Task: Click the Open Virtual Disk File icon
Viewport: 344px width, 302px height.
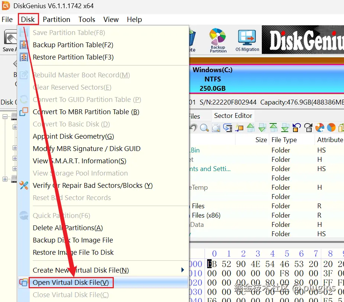Action: coord(24,282)
